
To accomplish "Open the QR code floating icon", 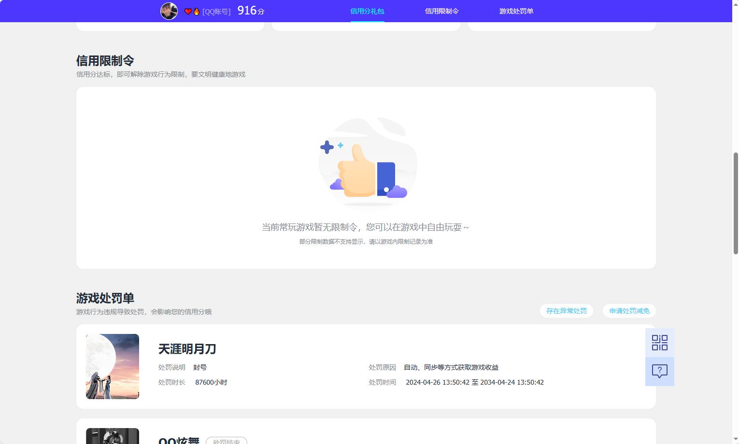I will click(660, 343).
